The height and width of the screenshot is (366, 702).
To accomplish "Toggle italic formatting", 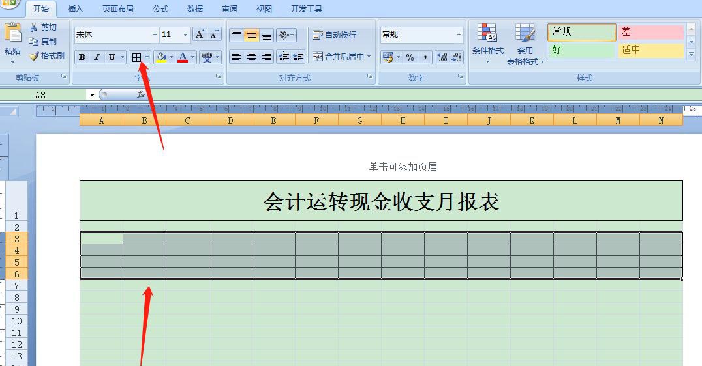I will [97, 57].
